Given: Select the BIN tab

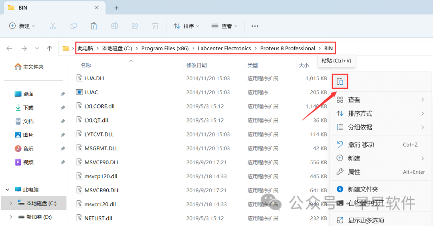Looking at the screenshot, I should (x=55, y=8).
